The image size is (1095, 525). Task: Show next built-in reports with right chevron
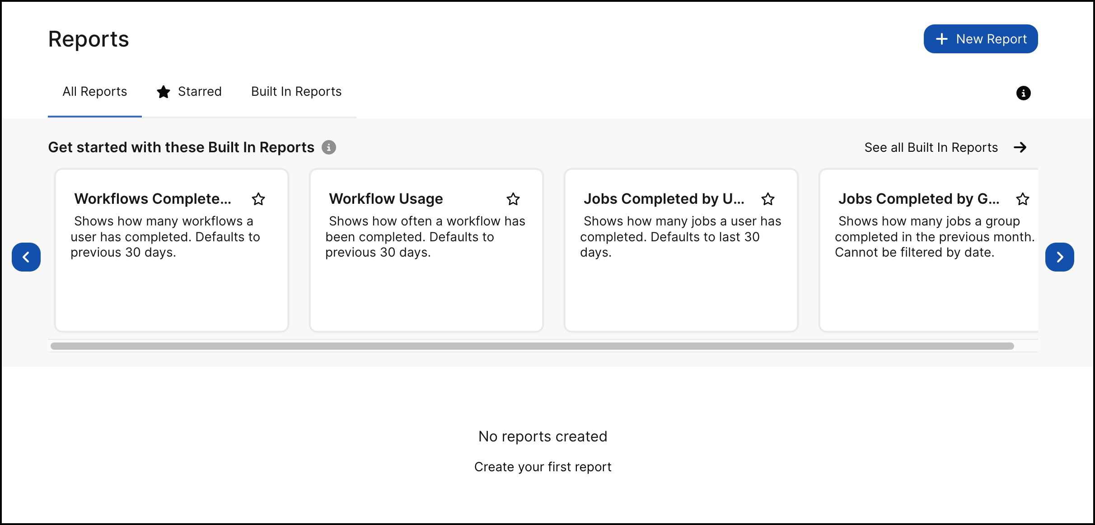click(x=1060, y=257)
